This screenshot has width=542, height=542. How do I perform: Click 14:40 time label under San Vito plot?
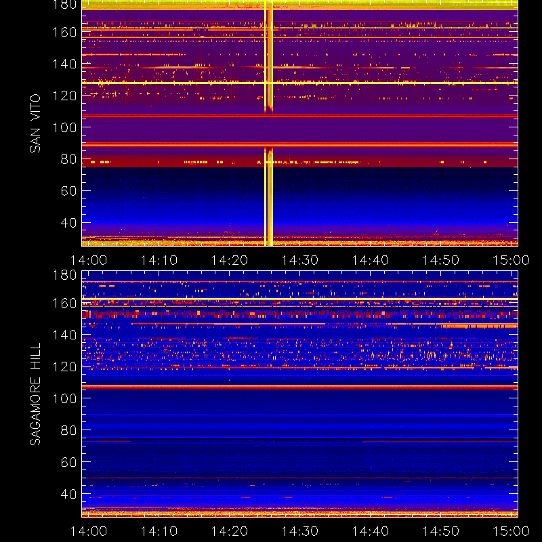370,260
